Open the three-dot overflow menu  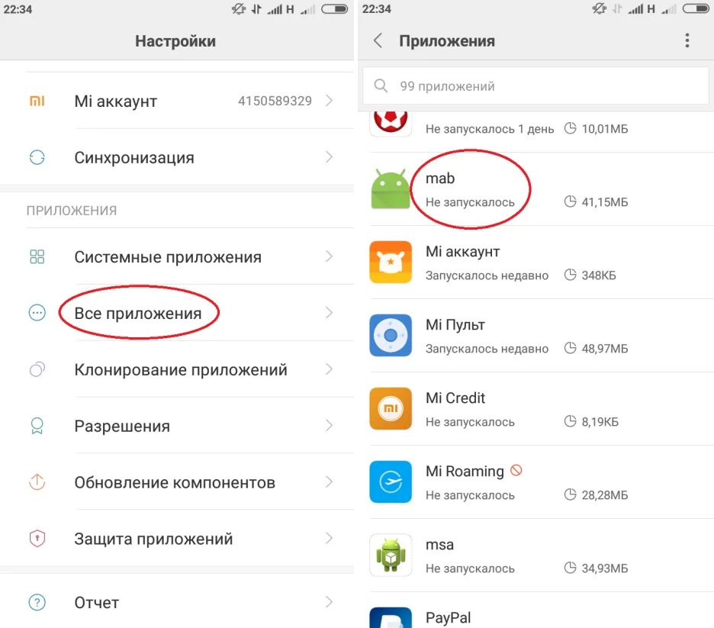pos(687,40)
